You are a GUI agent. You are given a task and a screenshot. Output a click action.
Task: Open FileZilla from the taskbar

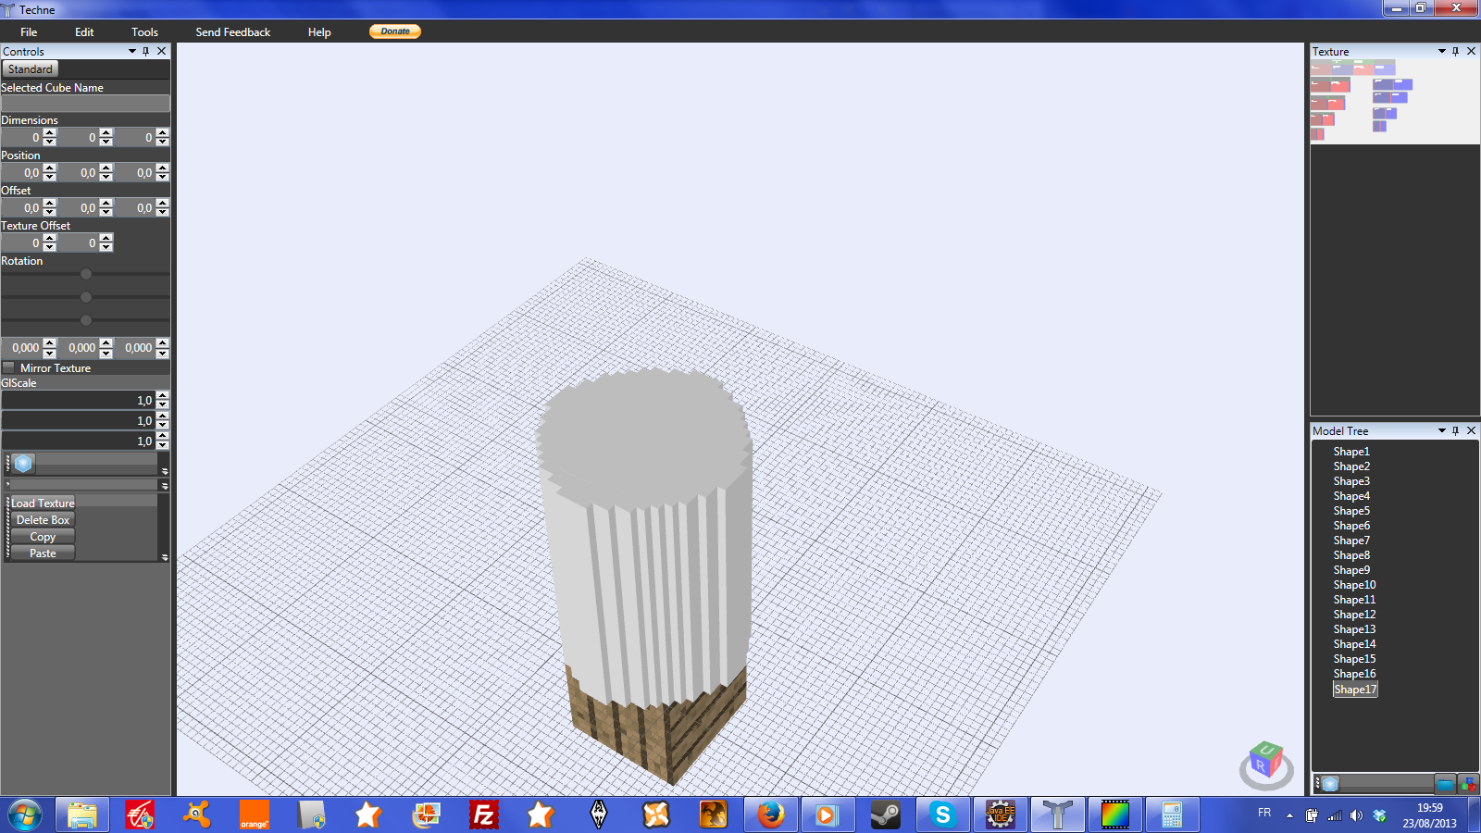[484, 814]
